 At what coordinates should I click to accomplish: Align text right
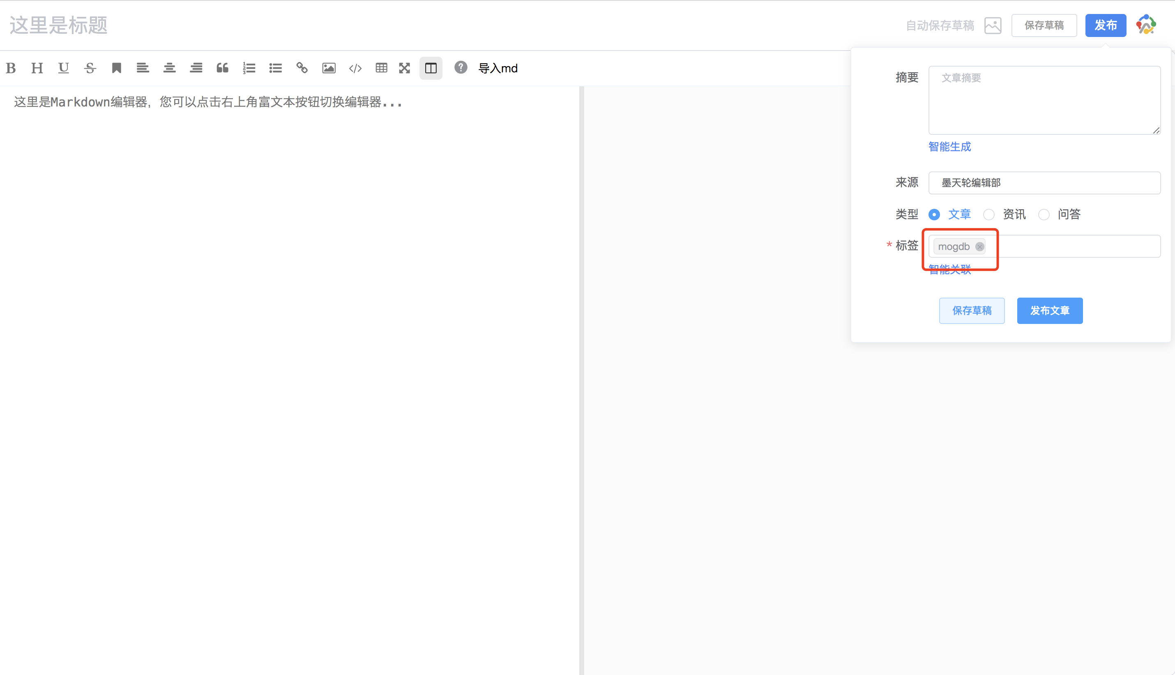pyautogui.click(x=196, y=68)
